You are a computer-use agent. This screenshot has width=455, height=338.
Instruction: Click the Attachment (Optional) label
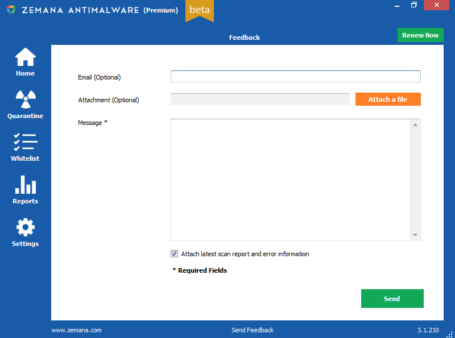[x=109, y=100]
